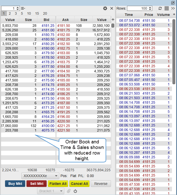The image size is (177, 195).
Task: Click the Flatten All button
Action: [x=58, y=184]
